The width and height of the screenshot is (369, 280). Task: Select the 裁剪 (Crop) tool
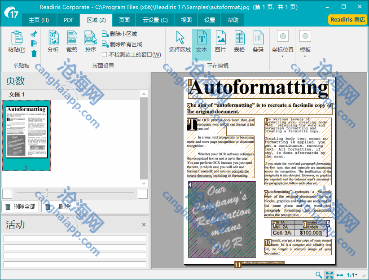[72, 42]
